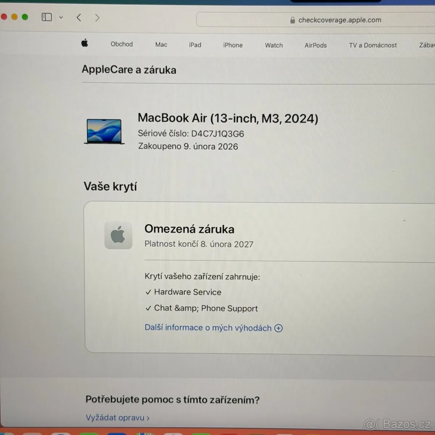
Task: Open the Vyžádat opravu link
Action: (x=118, y=418)
